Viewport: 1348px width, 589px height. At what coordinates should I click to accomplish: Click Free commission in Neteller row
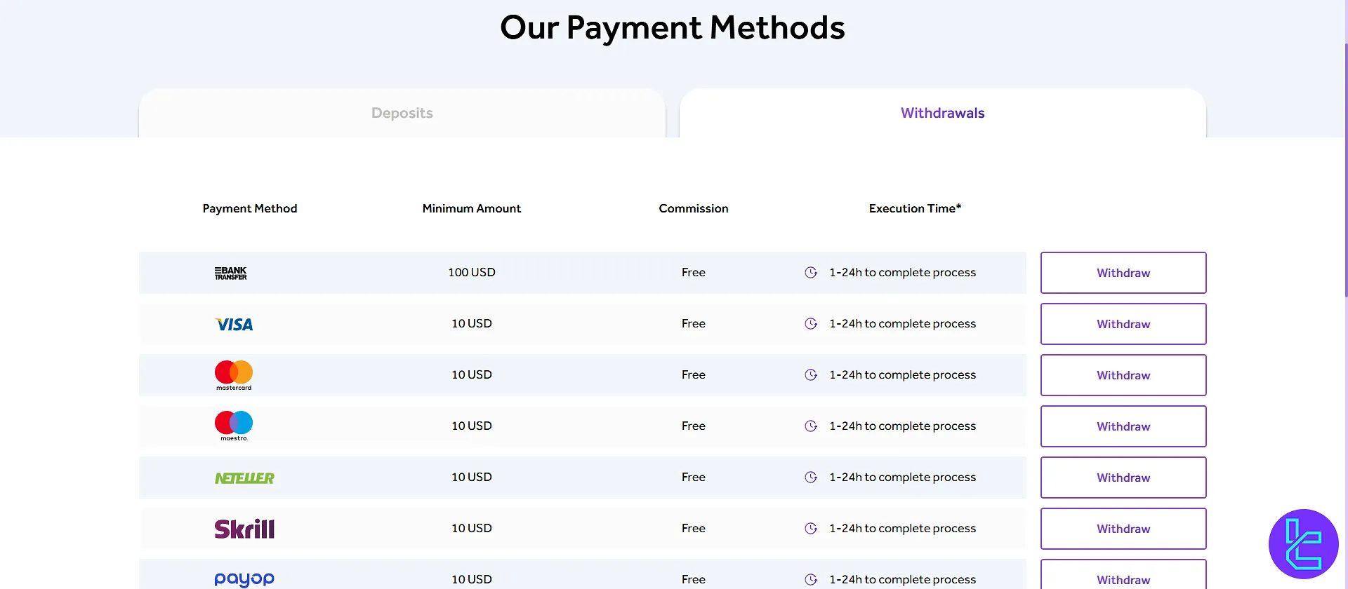click(694, 477)
